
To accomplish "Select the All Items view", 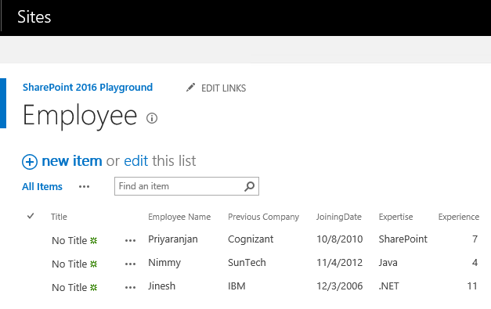I will pos(42,187).
